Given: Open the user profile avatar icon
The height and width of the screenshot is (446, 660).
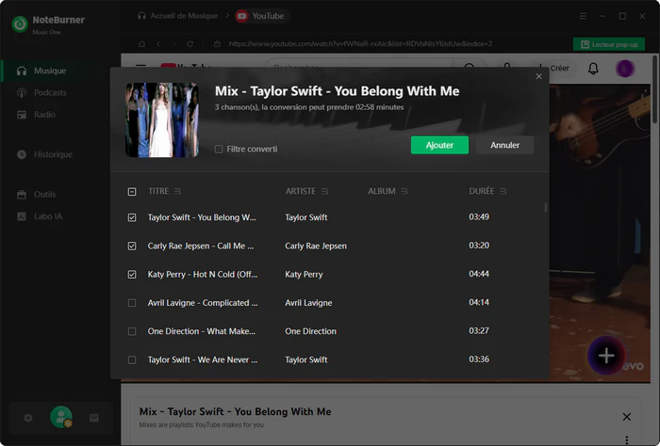Looking at the screenshot, I should [61, 416].
